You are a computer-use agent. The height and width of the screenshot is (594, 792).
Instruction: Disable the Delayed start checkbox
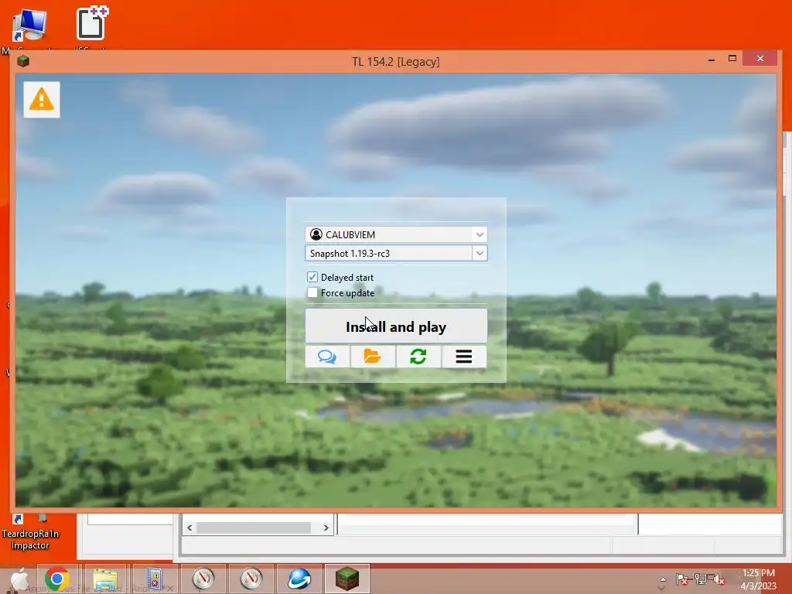coord(312,277)
